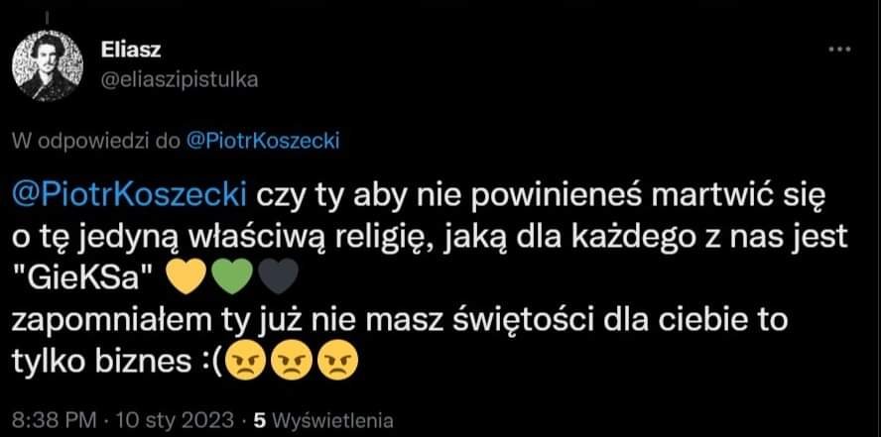Click the 8:38 PM timestamp
Image resolution: width=881 pixels, height=437 pixels.
click(x=56, y=421)
